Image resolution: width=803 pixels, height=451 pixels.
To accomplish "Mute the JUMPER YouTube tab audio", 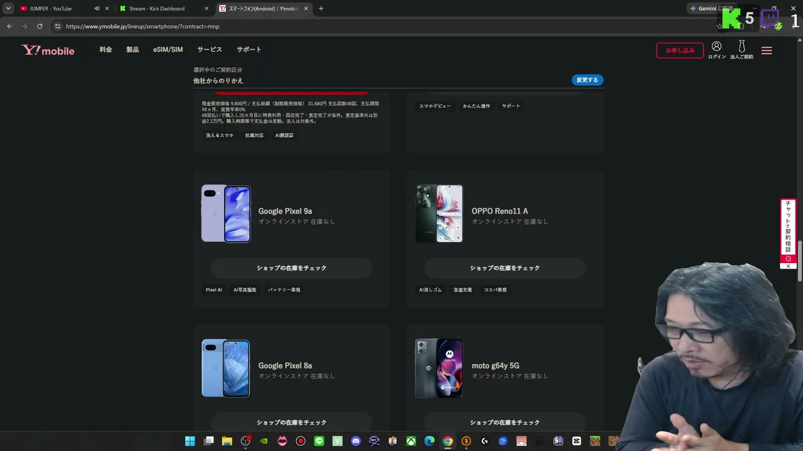I will 97,9.
